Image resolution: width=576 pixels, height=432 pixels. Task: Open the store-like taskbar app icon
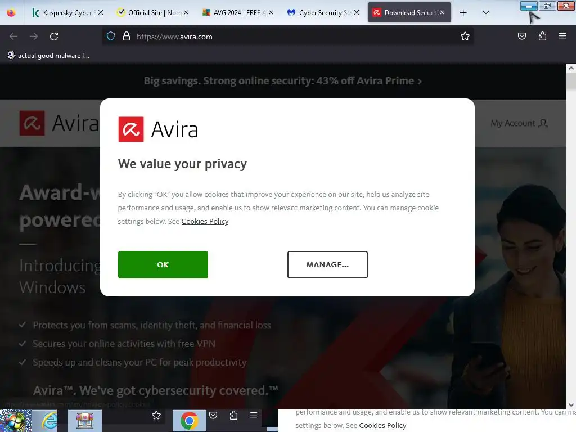click(x=84, y=421)
